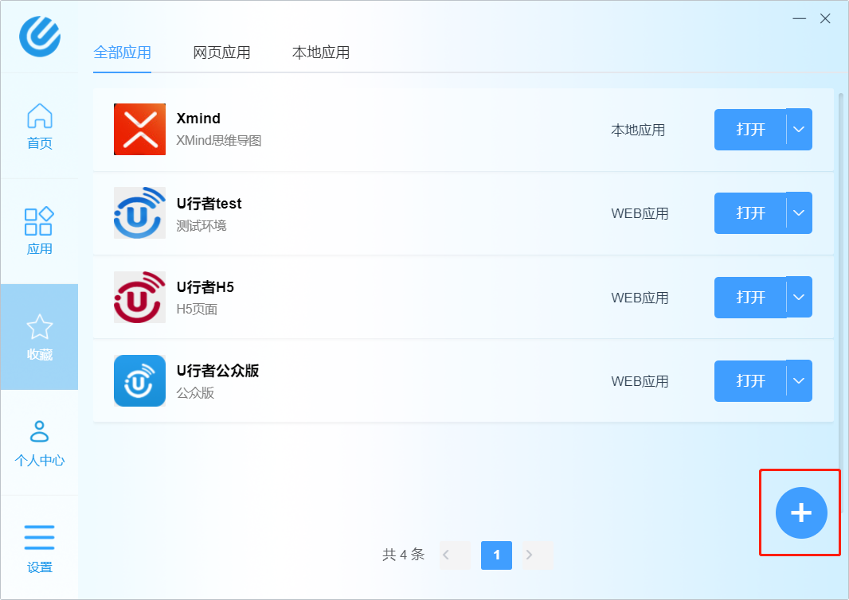Switch to the 网页应用 tab
The width and height of the screenshot is (849, 600).
pos(221,53)
